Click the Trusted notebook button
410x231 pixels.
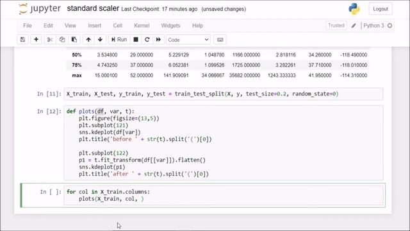click(x=336, y=26)
